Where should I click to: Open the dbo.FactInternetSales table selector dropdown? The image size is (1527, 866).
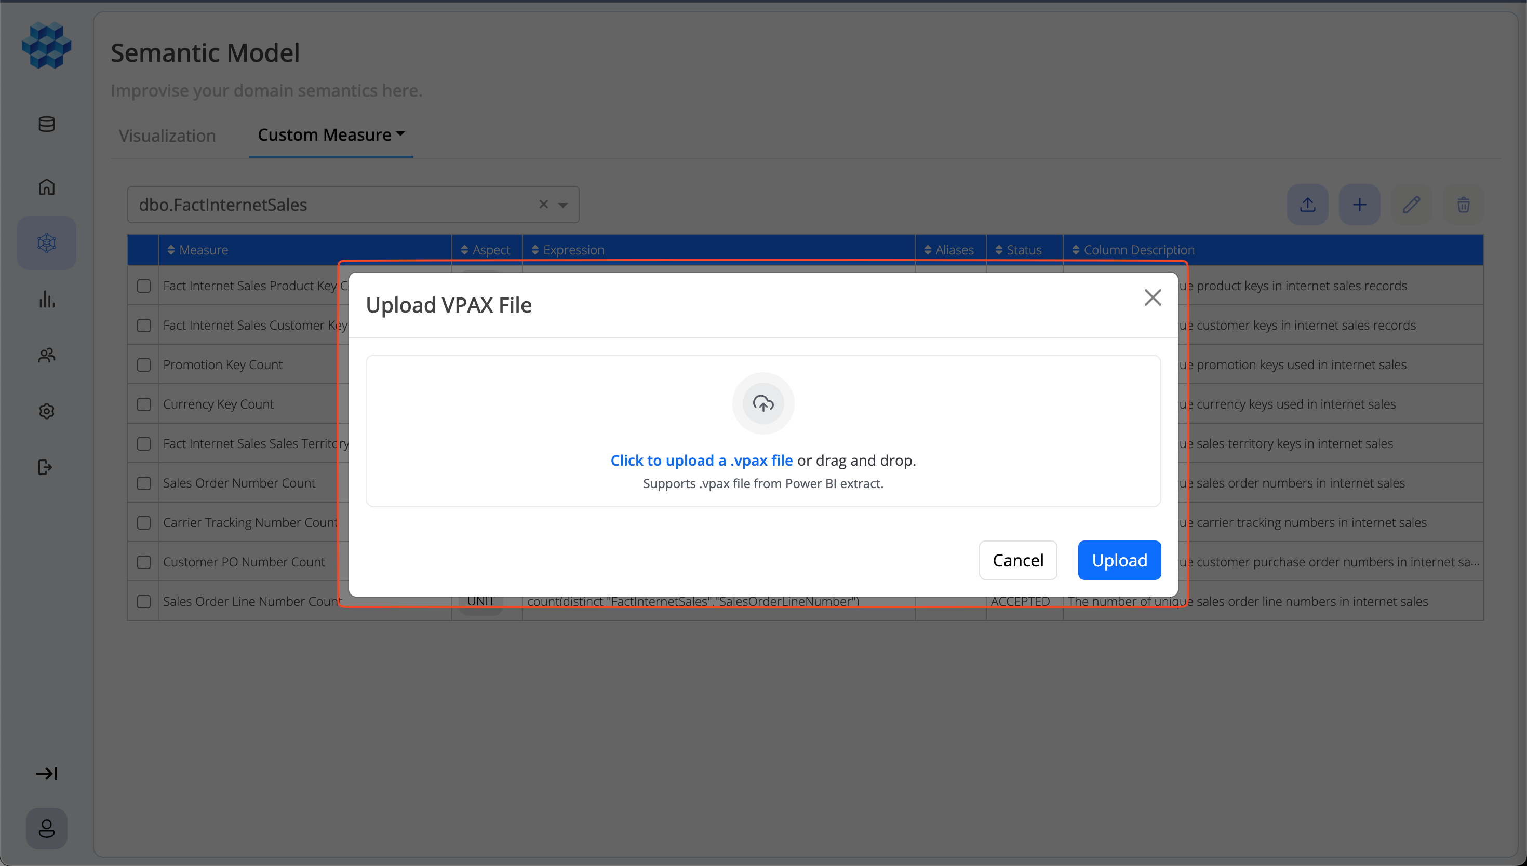click(x=562, y=204)
